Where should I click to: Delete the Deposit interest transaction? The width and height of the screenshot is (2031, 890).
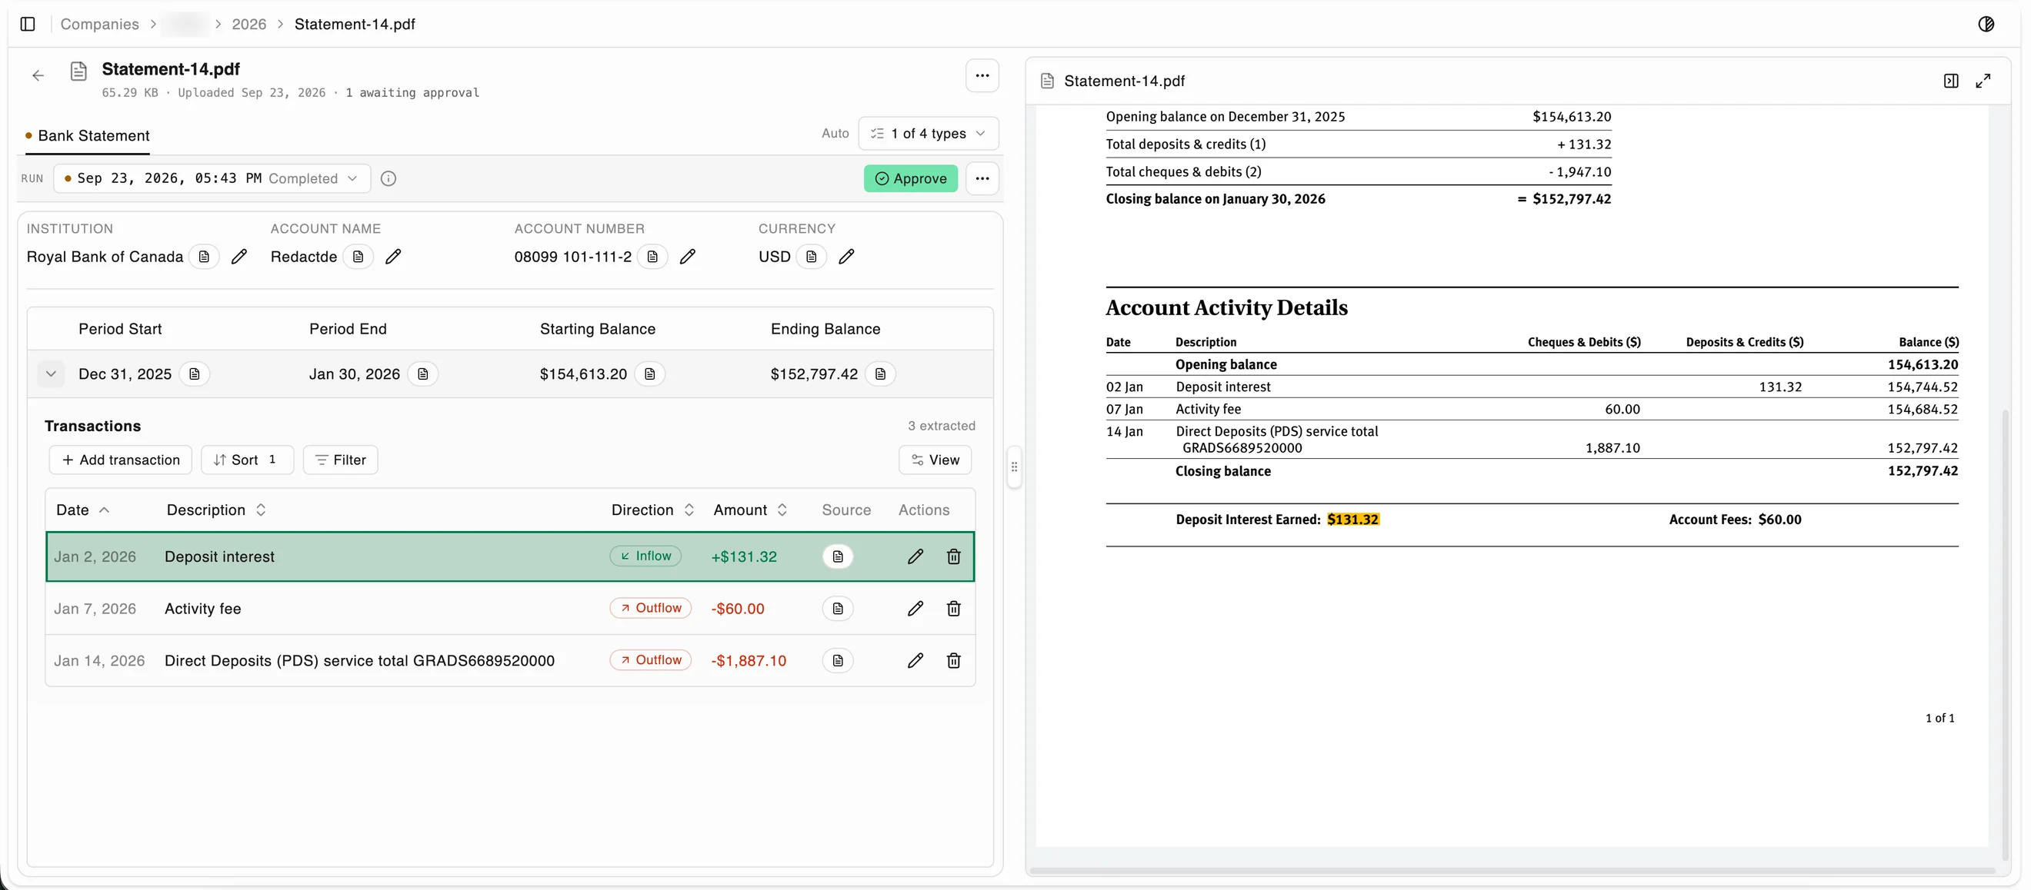pos(953,557)
